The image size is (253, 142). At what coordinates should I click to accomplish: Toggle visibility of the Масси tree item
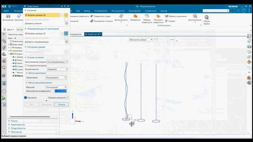point(13,76)
